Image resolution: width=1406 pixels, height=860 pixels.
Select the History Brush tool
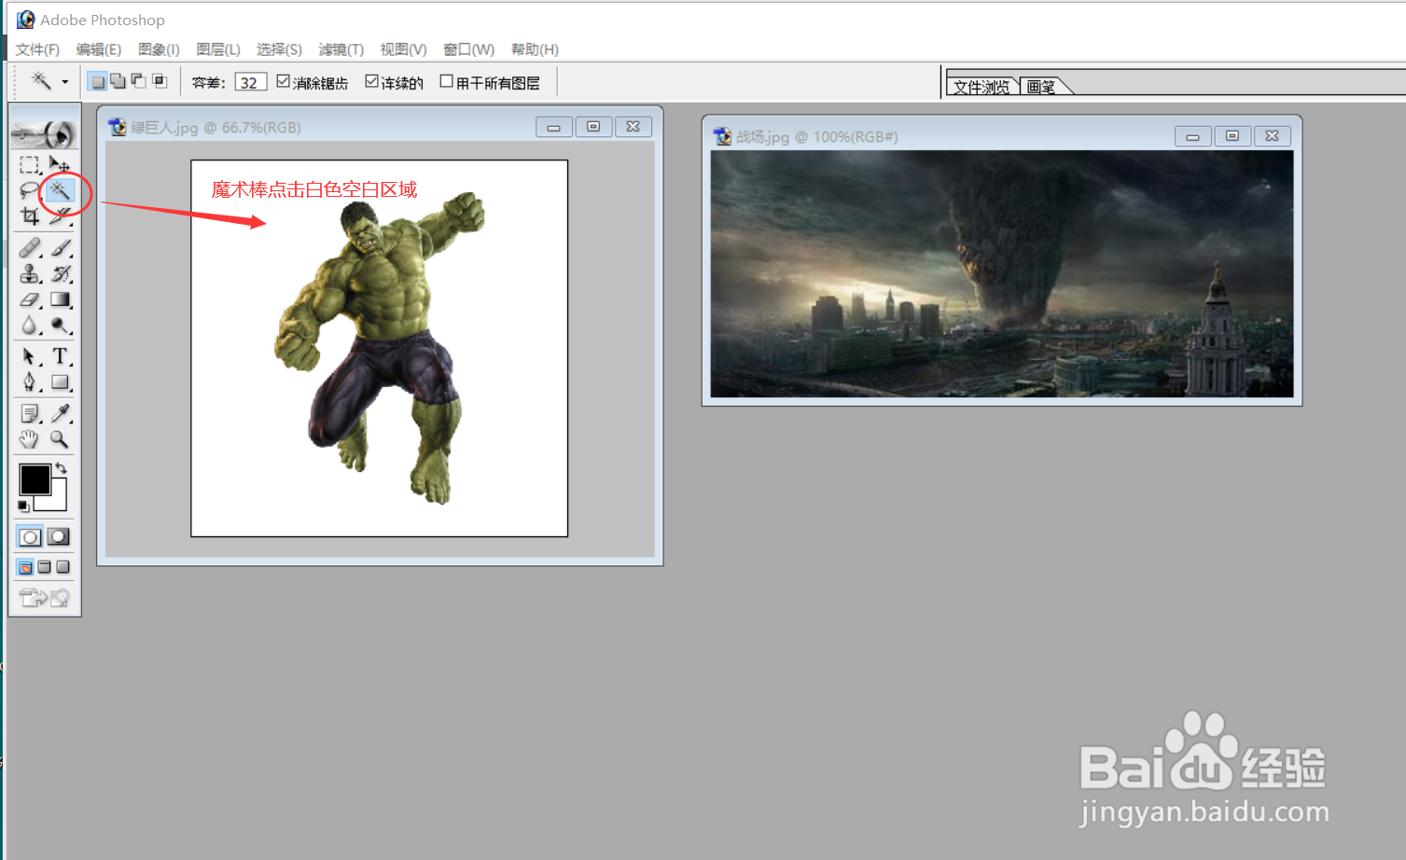[x=60, y=274]
